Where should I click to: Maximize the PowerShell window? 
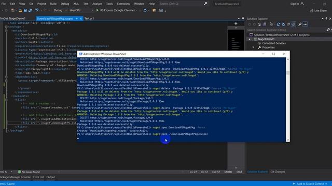(x=273, y=54)
